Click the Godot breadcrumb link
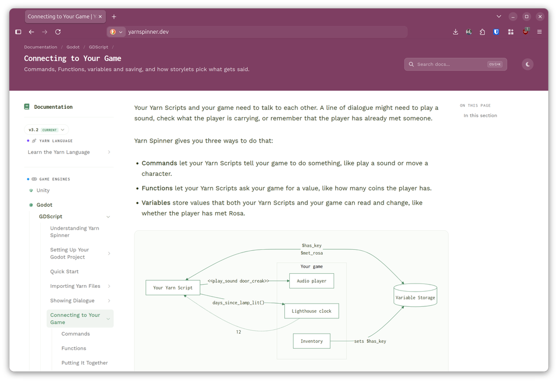The height and width of the screenshot is (382, 558). 73,47
